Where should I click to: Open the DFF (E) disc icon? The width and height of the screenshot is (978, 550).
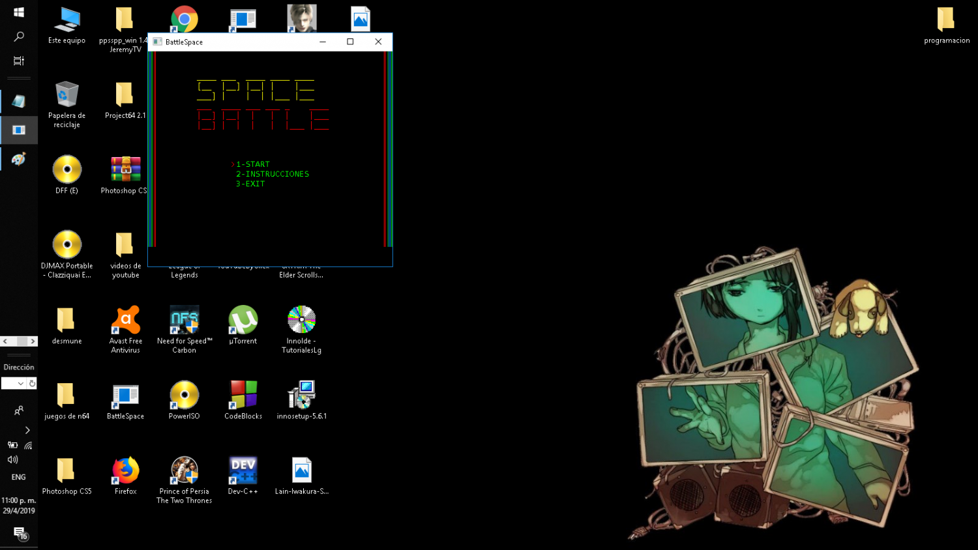pyautogui.click(x=67, y=175)
